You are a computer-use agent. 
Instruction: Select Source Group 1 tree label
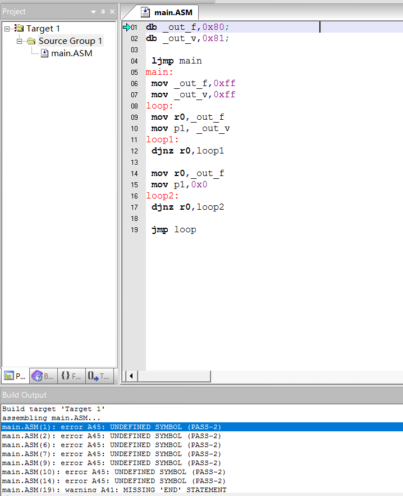coord(70,41)
